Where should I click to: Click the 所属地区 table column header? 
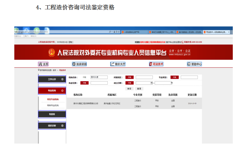[112, 95]
